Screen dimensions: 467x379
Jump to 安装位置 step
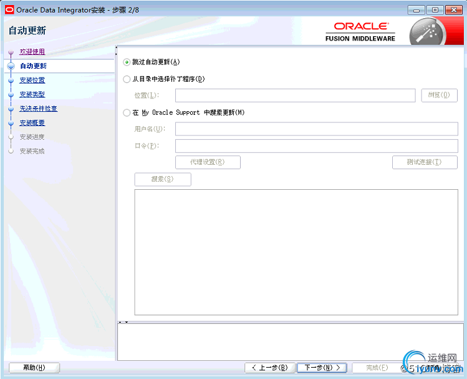click(32, 80)
